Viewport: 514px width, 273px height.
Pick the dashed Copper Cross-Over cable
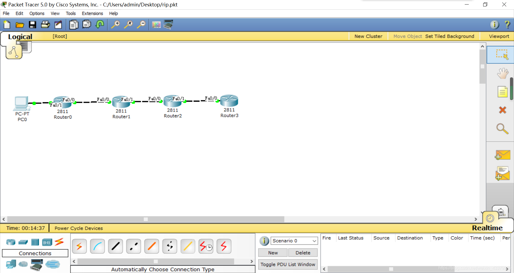(134, 246)
